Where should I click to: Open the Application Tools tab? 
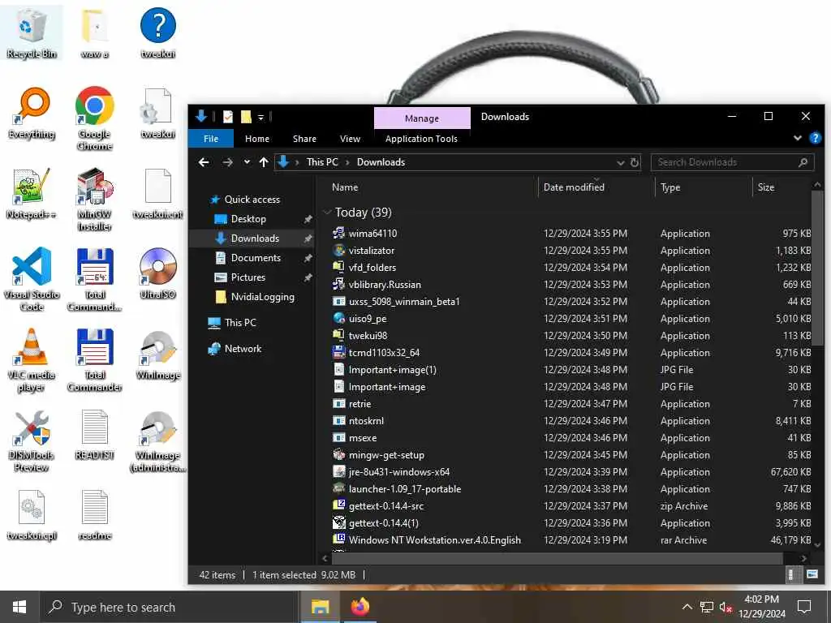pos(421,139)
